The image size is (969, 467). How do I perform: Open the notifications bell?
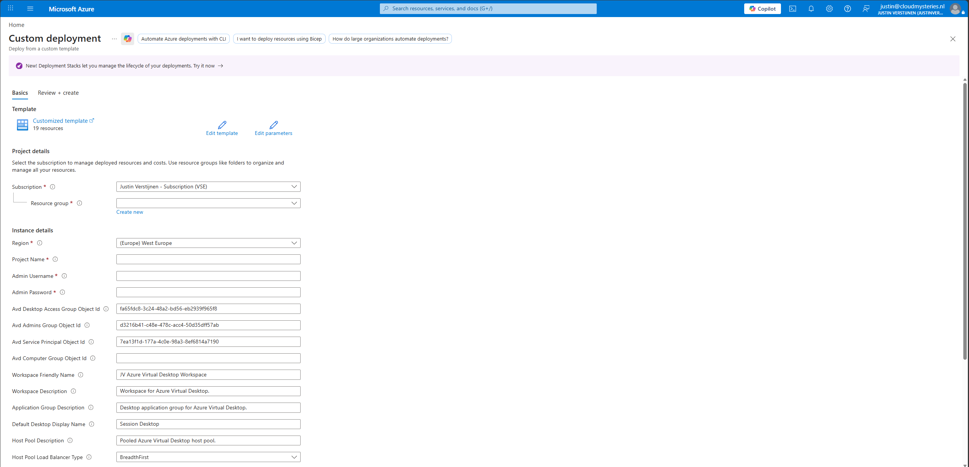(x=811, y=9)
